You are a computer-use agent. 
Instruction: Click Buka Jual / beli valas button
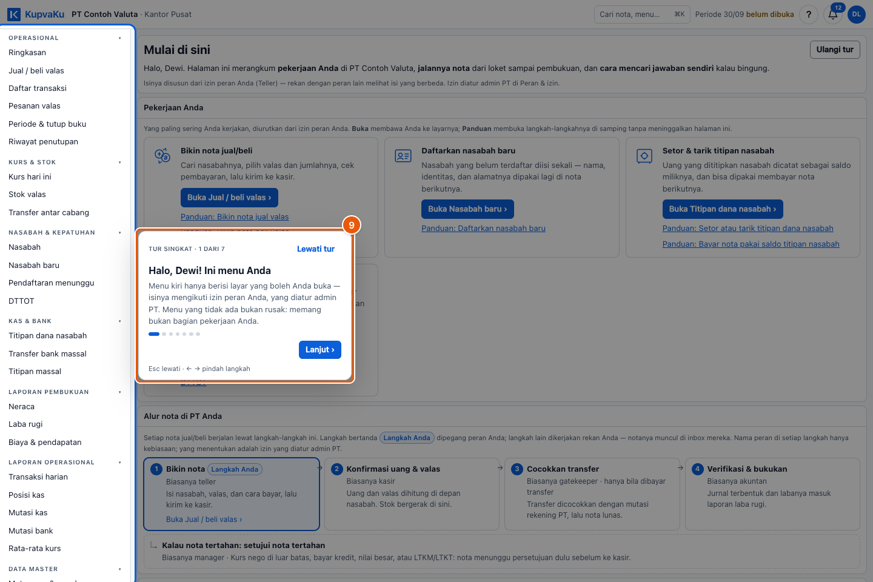[x=229, y=198]
